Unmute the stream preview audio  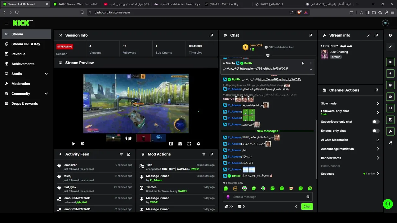83,144
